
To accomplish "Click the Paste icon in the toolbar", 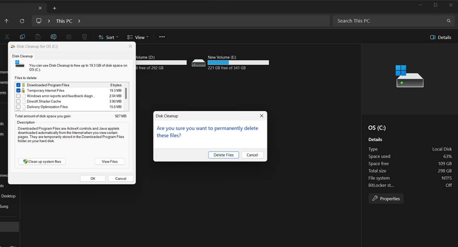I will pyautogui.click(x=38, y=37).
